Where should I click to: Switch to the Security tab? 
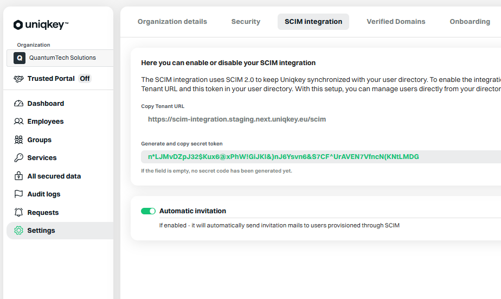tap(246, 22)
